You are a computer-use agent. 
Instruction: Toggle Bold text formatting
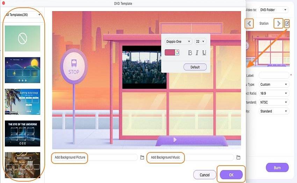tap(190, 53)
